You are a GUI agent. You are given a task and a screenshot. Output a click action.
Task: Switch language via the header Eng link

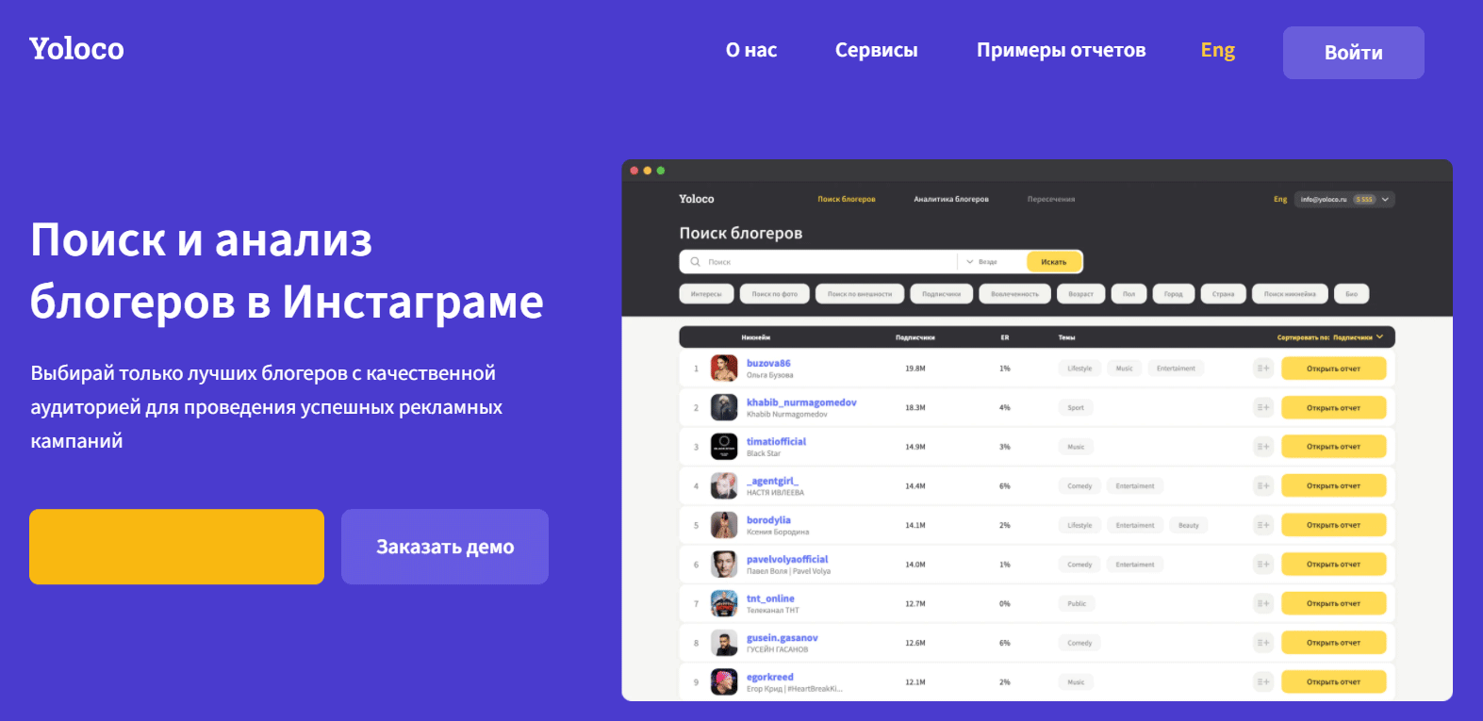tap(1217, 50)
